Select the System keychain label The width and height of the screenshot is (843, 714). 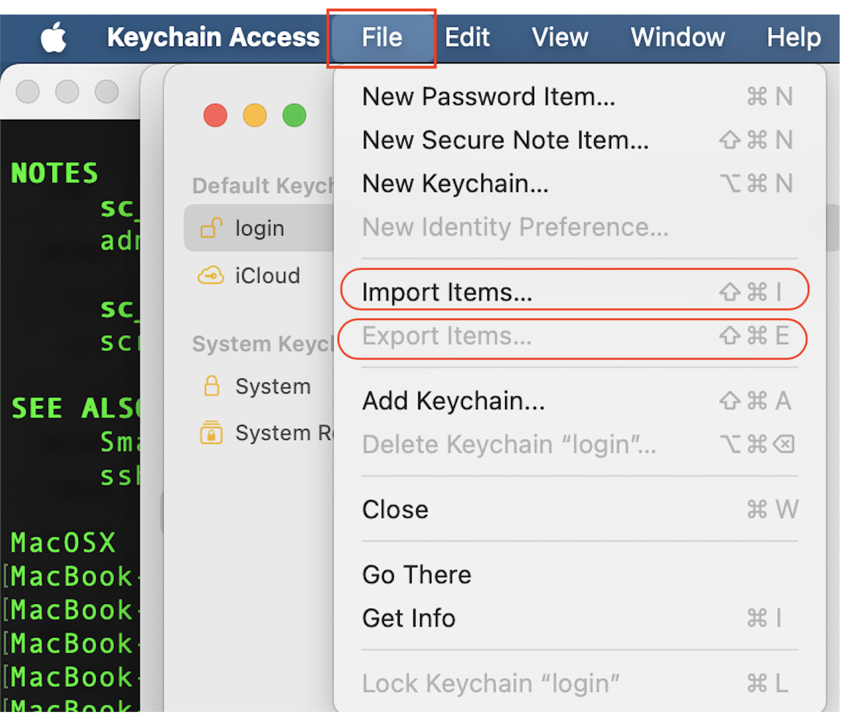click(x=273, y=386)
